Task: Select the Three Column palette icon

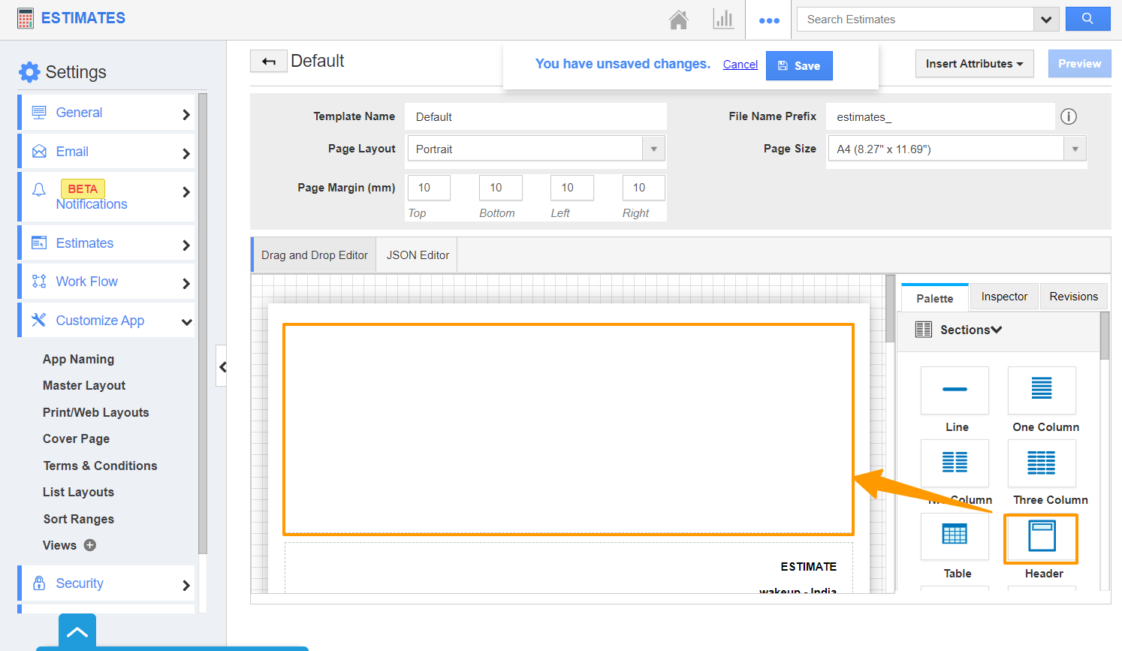Action: [x=1042, y=463]
